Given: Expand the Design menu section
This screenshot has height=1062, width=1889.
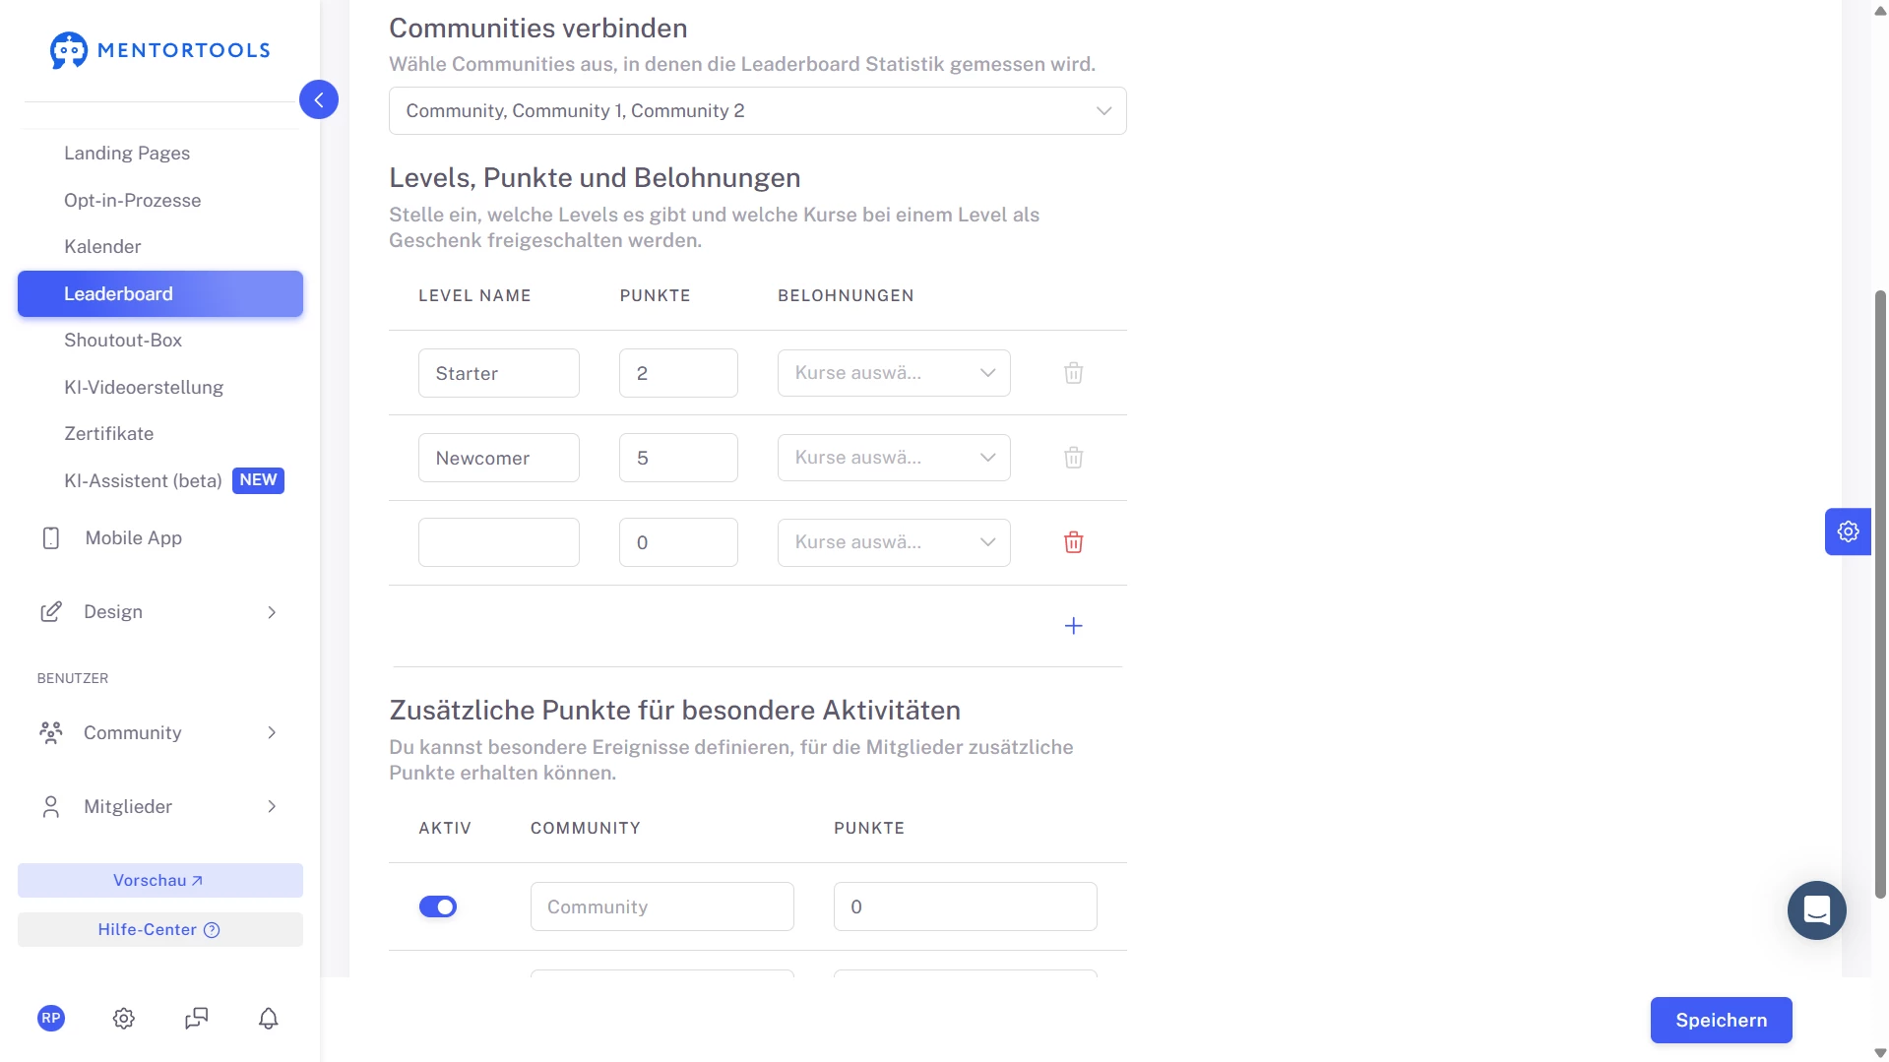Looking at the screenshot, I should [159, 612].
